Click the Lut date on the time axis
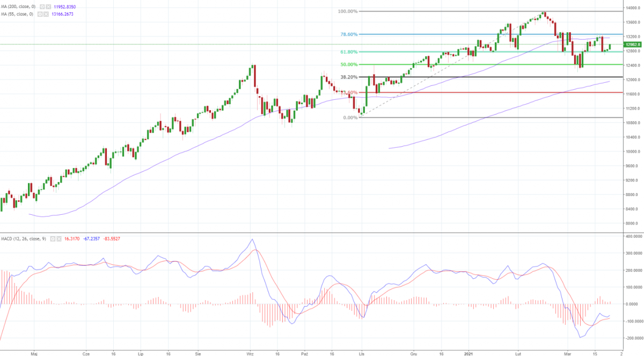This screenshot has width=644, height=356. tap(518, 354)
